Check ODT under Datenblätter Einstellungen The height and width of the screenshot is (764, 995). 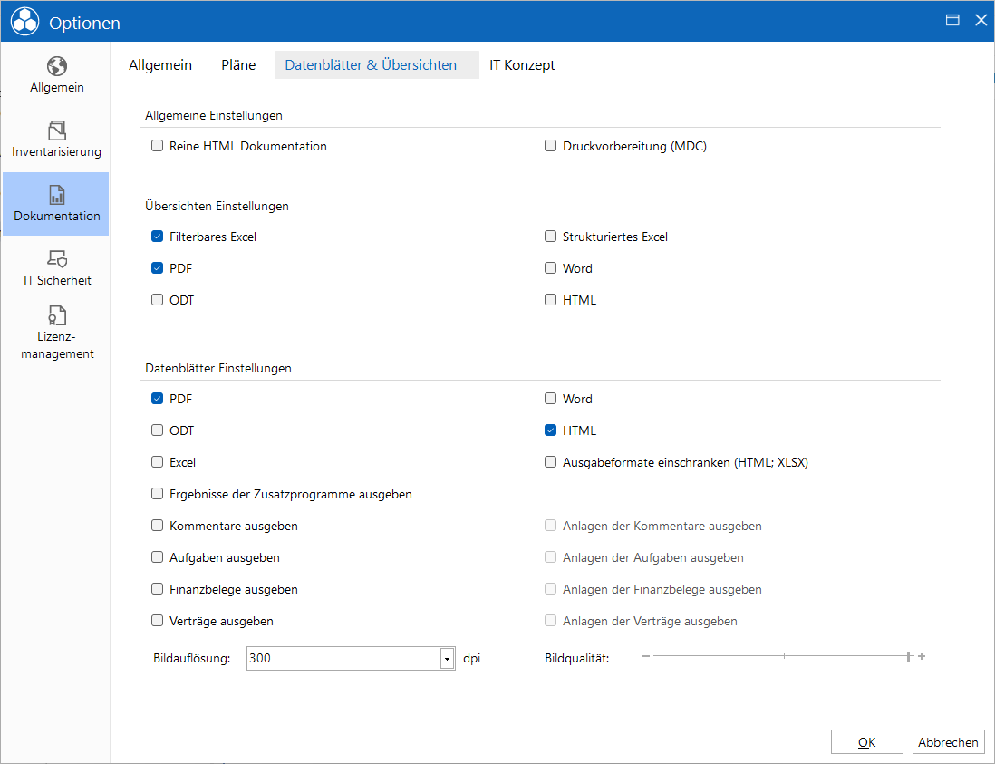pyautogui.click(x=158, y=430)
